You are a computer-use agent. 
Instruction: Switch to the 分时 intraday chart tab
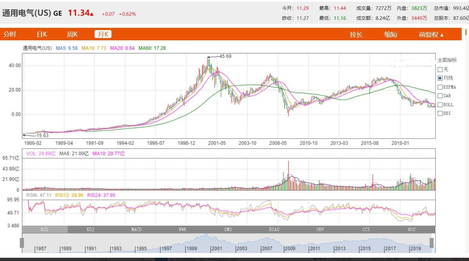tap(10, 34)
